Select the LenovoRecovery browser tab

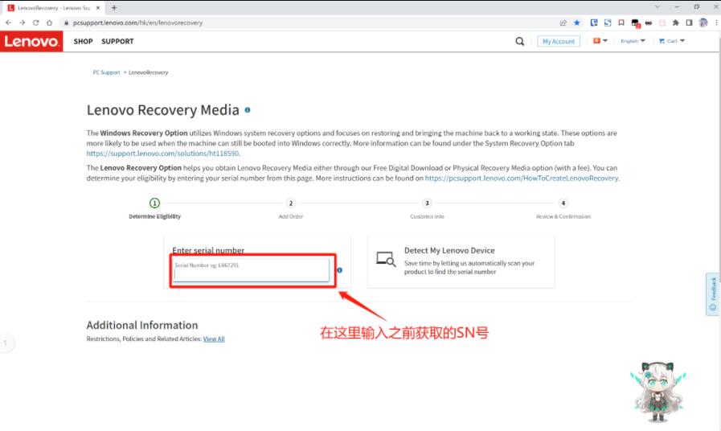point(53,8)
